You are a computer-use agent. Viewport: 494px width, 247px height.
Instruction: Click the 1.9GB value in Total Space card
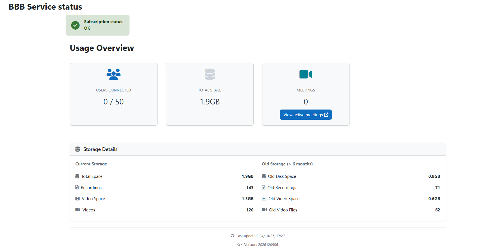tap(210, 102)
